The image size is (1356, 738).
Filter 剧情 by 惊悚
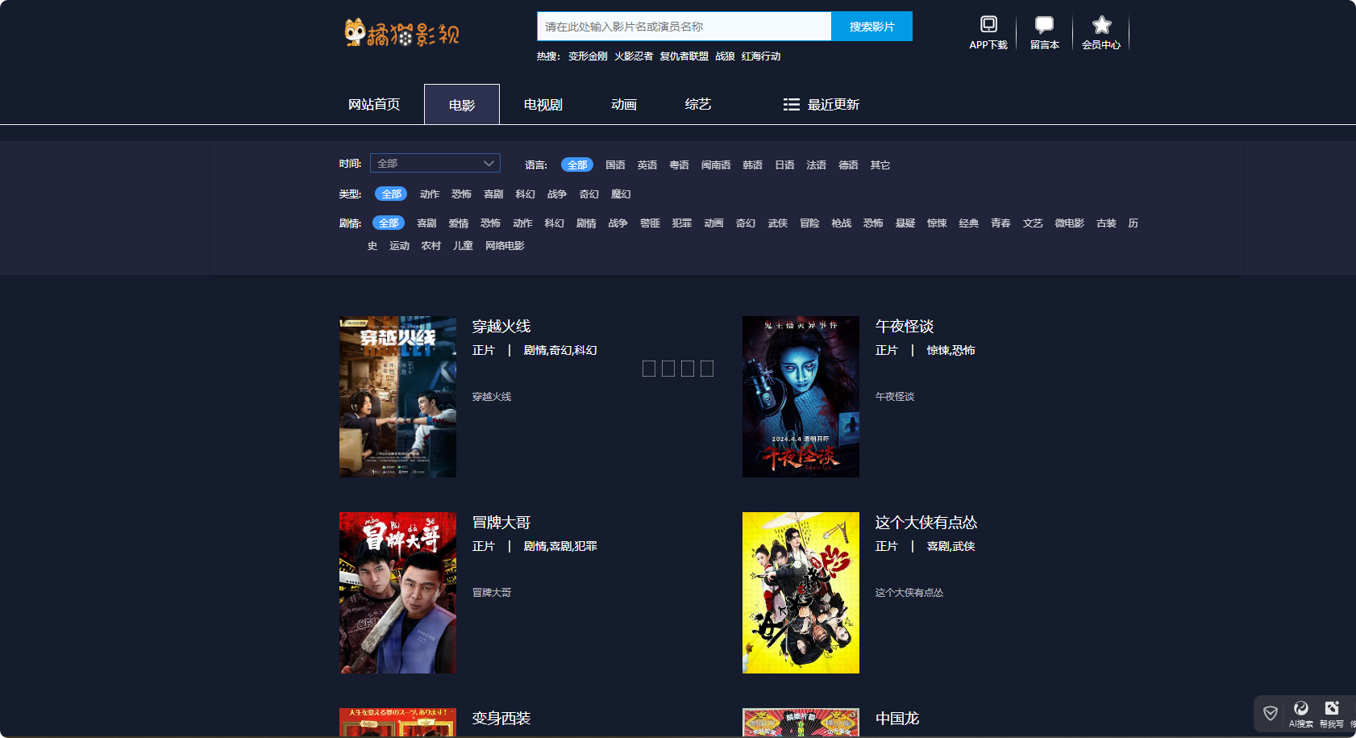click(x=937, y=223)
